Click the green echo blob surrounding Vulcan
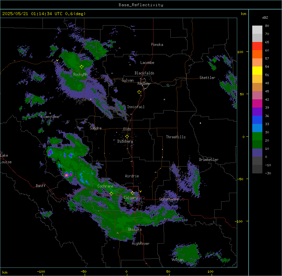282x276 pixels. (x=187, y=254)
